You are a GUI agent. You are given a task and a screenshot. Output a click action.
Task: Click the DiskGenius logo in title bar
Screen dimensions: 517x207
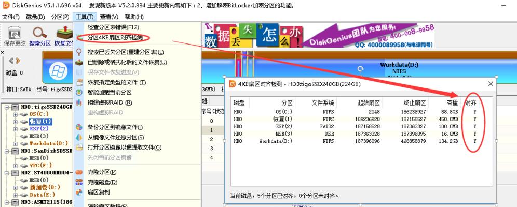point(6,5)
